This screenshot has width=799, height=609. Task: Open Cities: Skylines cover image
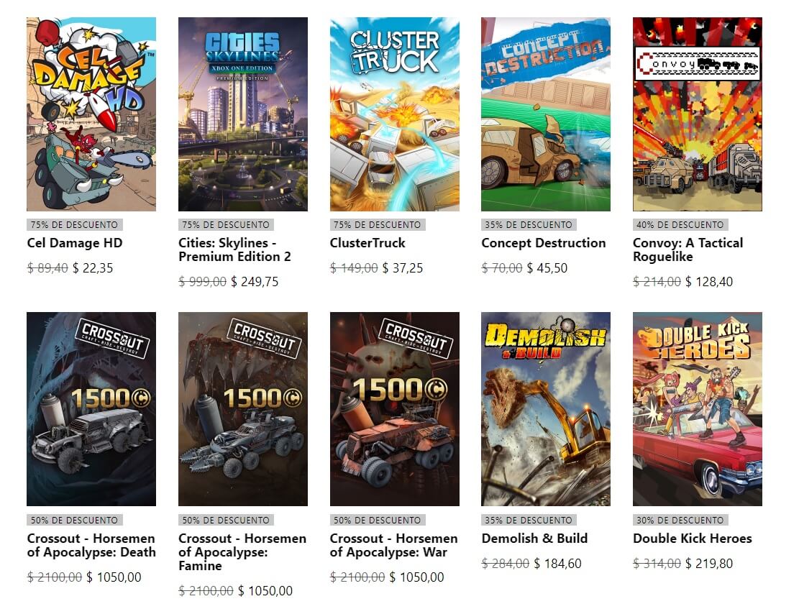243,114
